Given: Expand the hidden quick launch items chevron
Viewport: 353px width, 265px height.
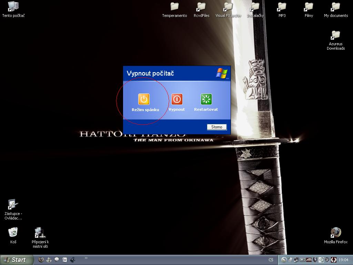Looking at the screenshot, I should coord(86,258).
